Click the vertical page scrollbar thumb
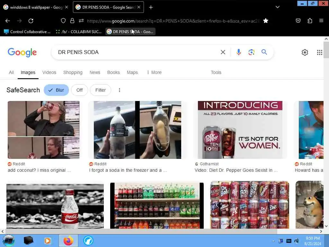This screenshot has height=247, width=329. [326, 50]
